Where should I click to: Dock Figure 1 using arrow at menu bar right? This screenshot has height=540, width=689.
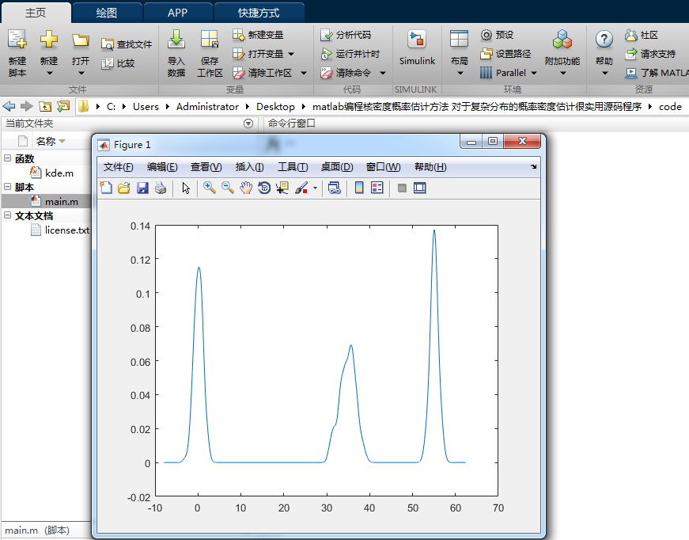[x=533, y=166]
